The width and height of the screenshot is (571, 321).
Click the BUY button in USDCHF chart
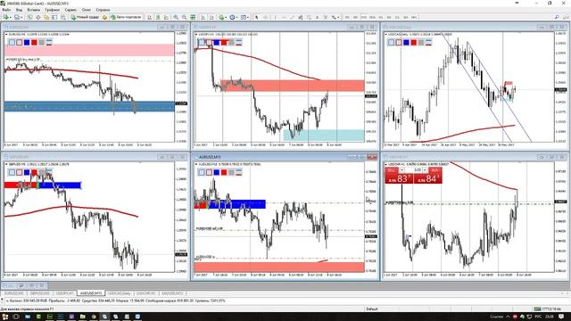click(x=435, y=170)
